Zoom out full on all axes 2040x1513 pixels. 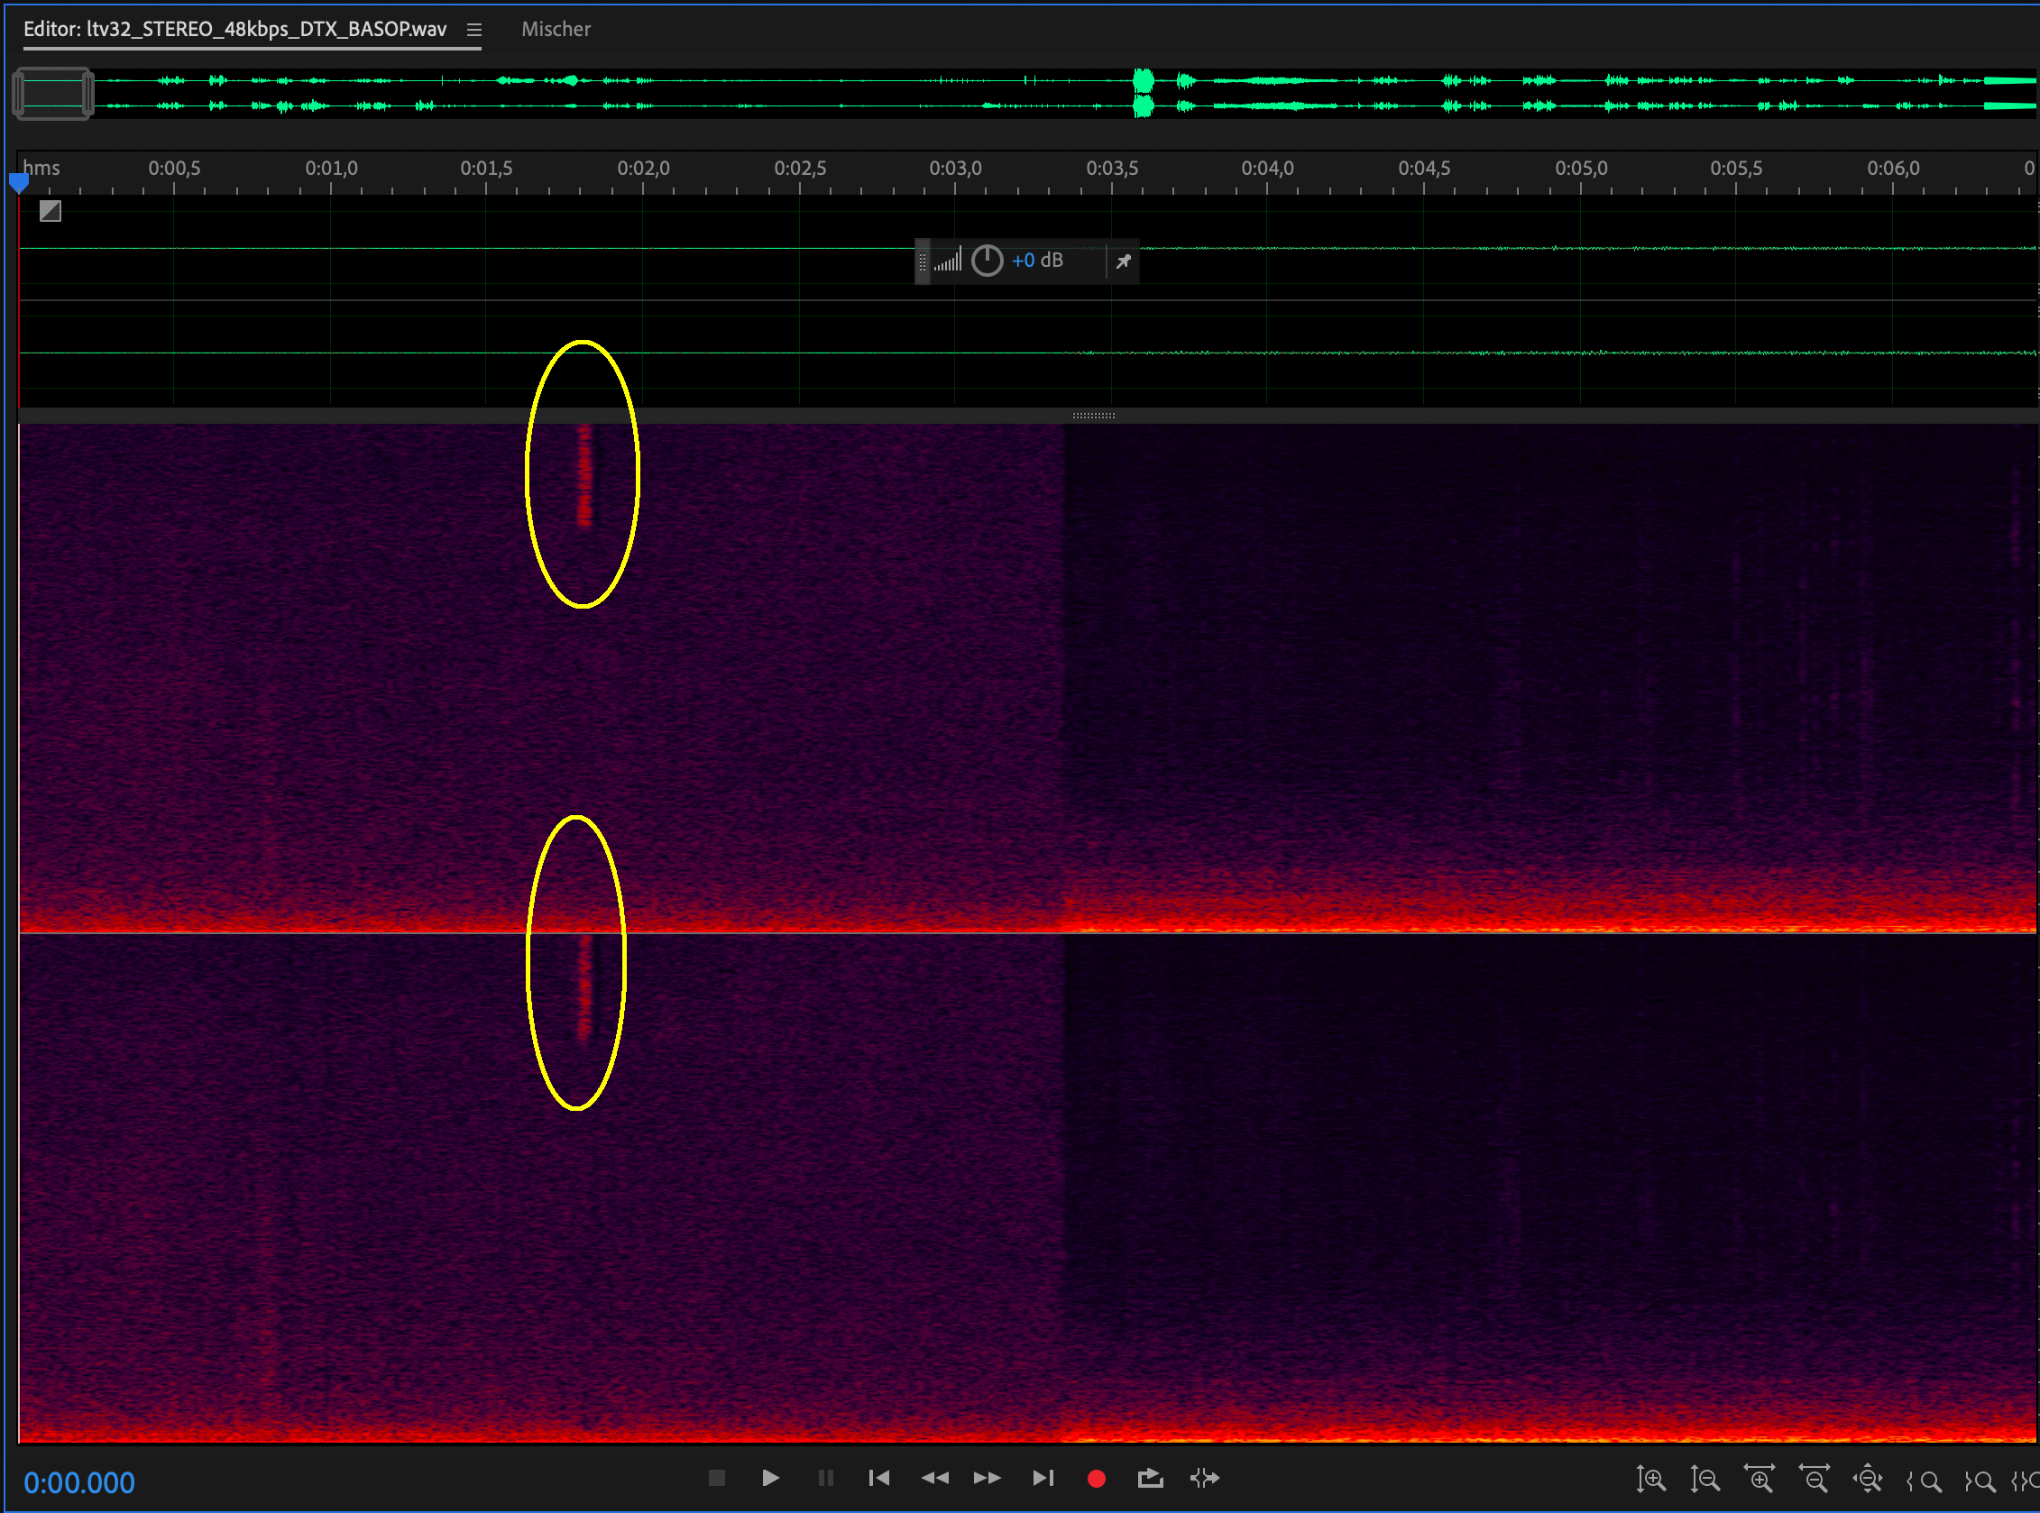coord(1868,1479)
